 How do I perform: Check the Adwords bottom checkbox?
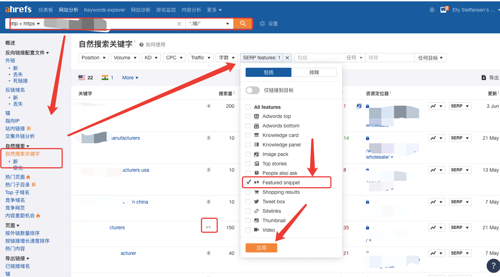(248, 126)
